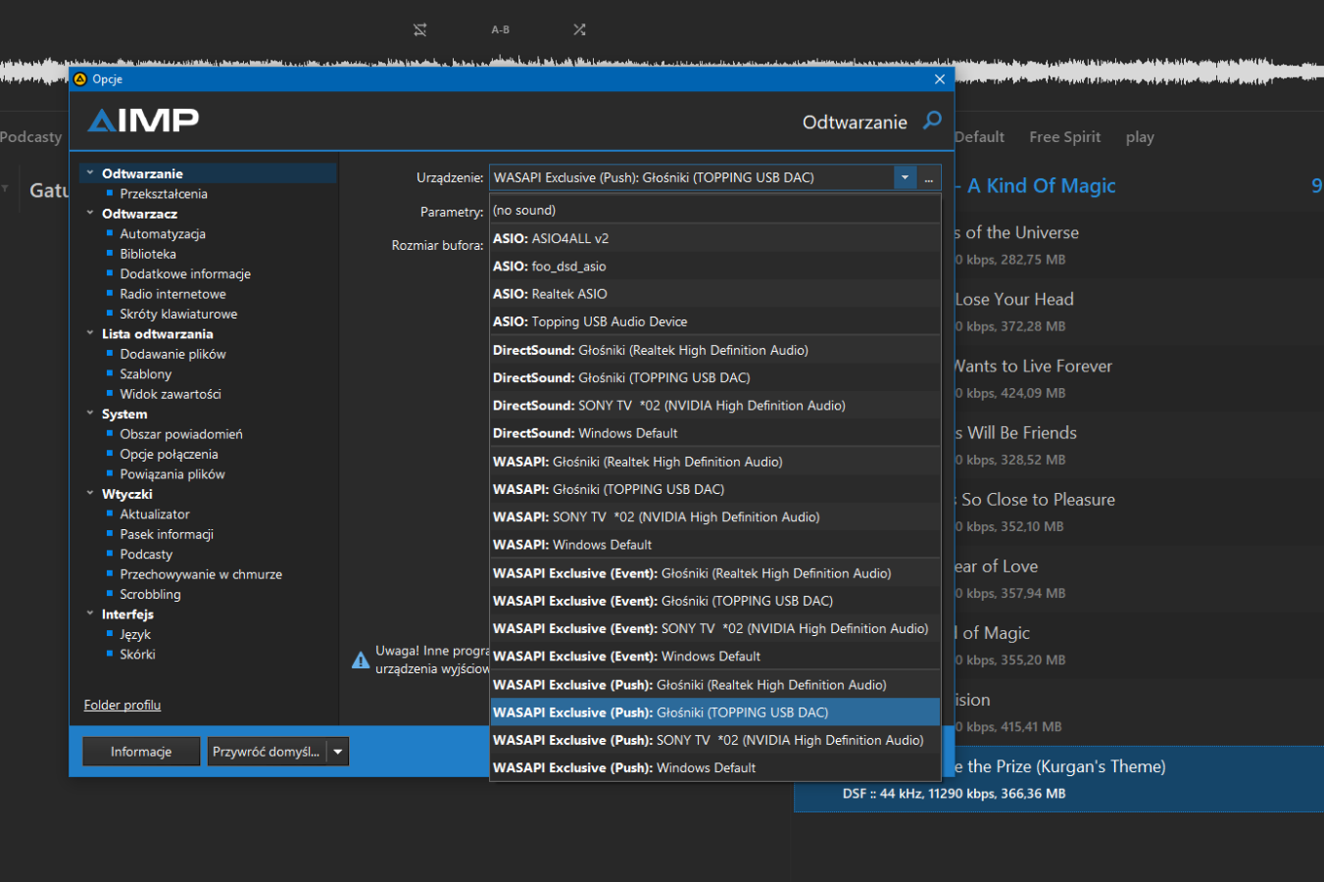Open Widok zawartości settings
Image resolution: width=1324 pixels, height=882 pixels.
[x=171, y=394]
